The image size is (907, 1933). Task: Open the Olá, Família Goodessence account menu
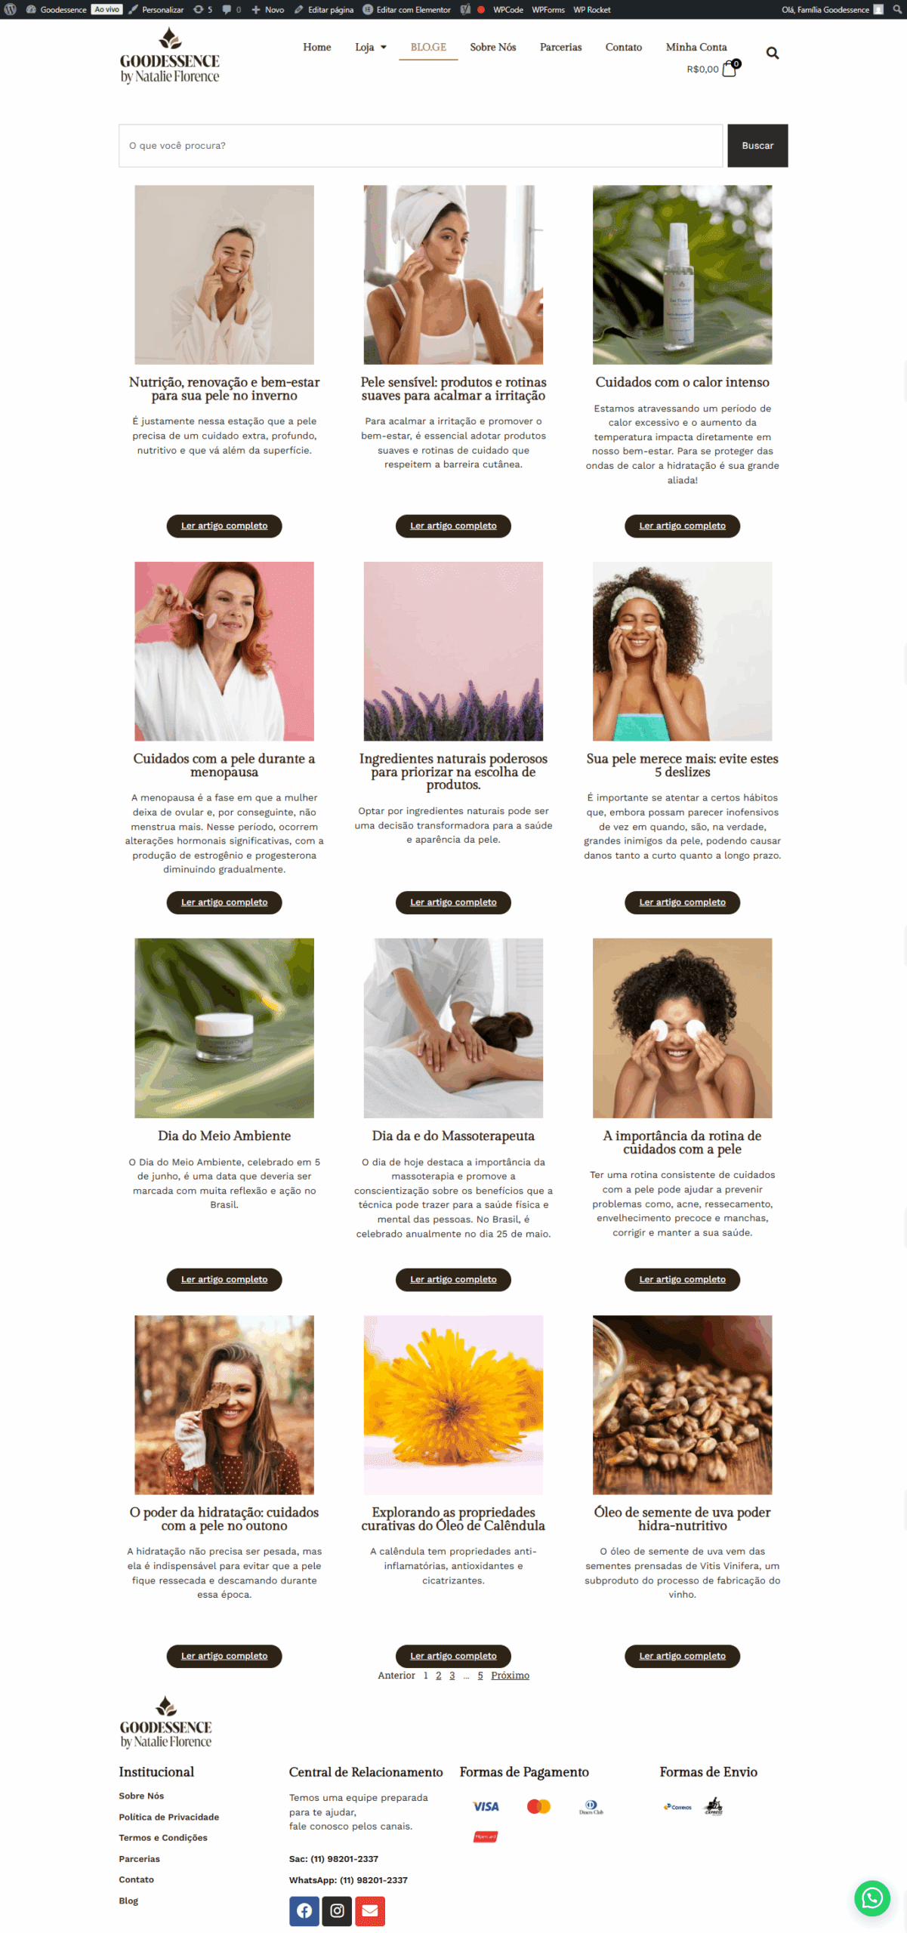point(832,9)
